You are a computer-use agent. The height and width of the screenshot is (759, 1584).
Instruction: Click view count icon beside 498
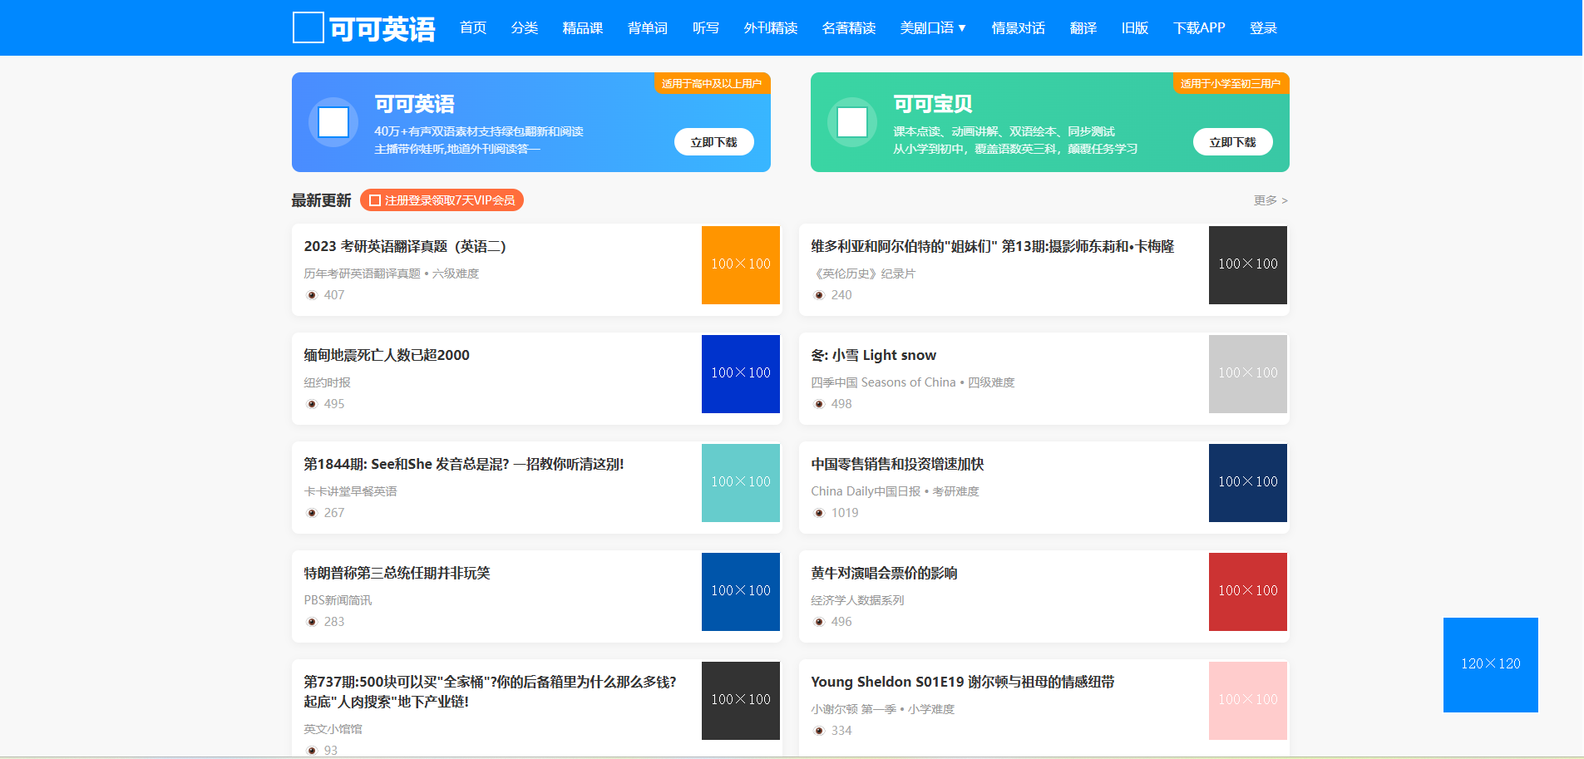(819, 404)
